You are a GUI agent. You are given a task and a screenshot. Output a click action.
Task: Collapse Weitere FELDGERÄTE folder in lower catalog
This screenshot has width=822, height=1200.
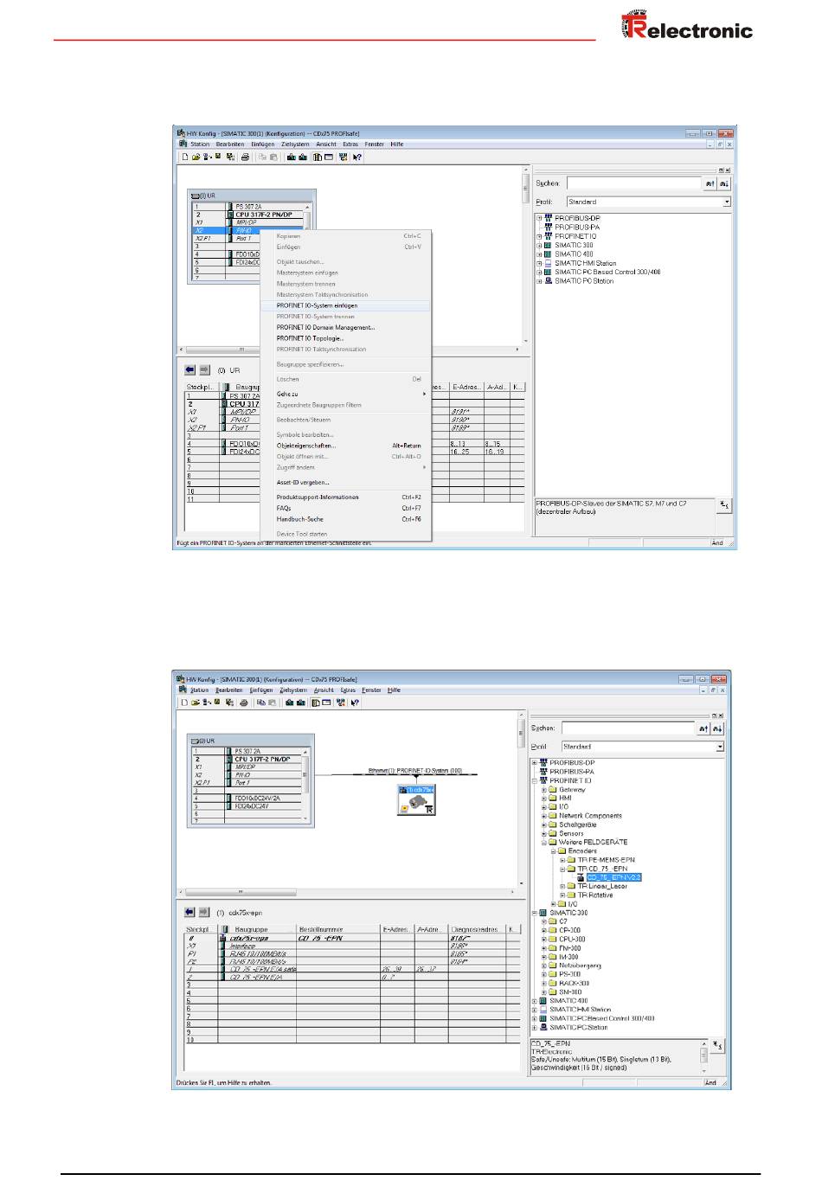544,842
